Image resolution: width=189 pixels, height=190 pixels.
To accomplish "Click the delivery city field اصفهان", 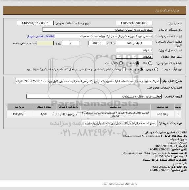I will [x=135, y=57].
